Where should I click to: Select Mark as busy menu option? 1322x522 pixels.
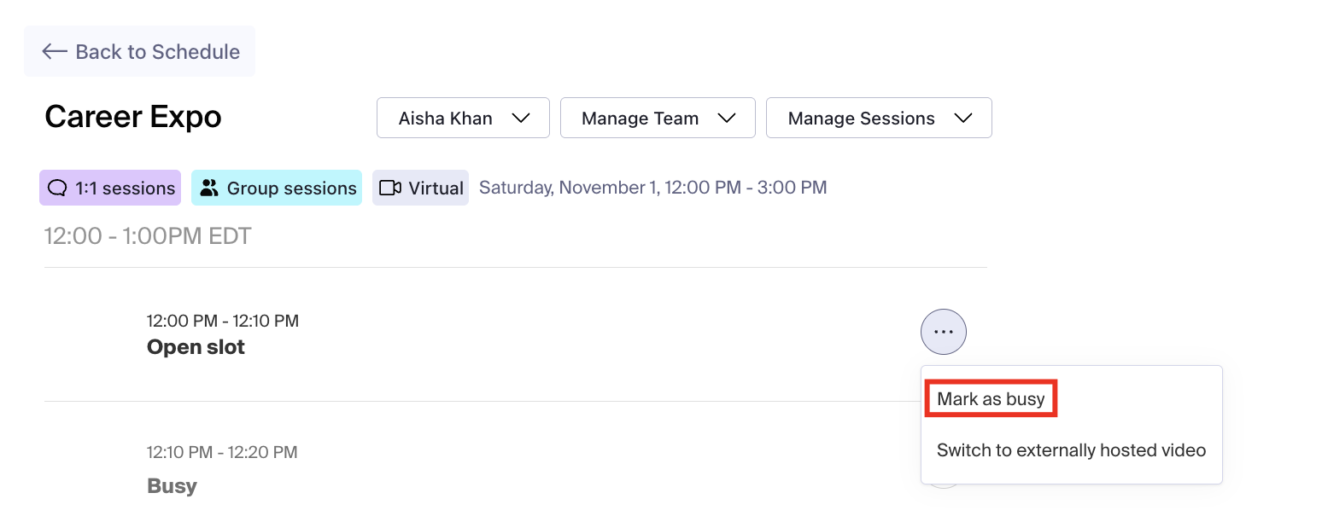(x=991, y=399)
